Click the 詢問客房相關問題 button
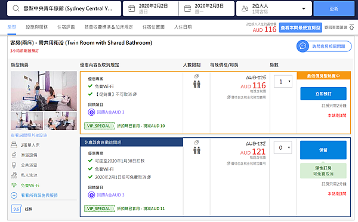The height and width of the screenshot is (222, 358). (324, 46)
